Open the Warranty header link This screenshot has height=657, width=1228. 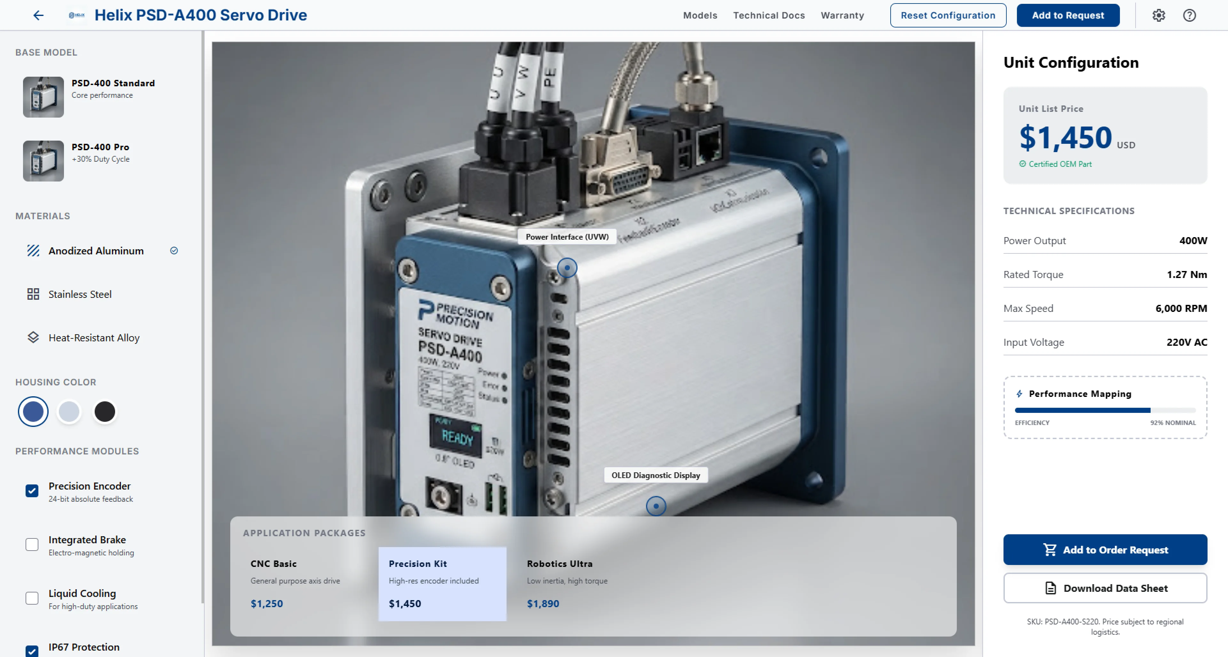pos(842,15)
